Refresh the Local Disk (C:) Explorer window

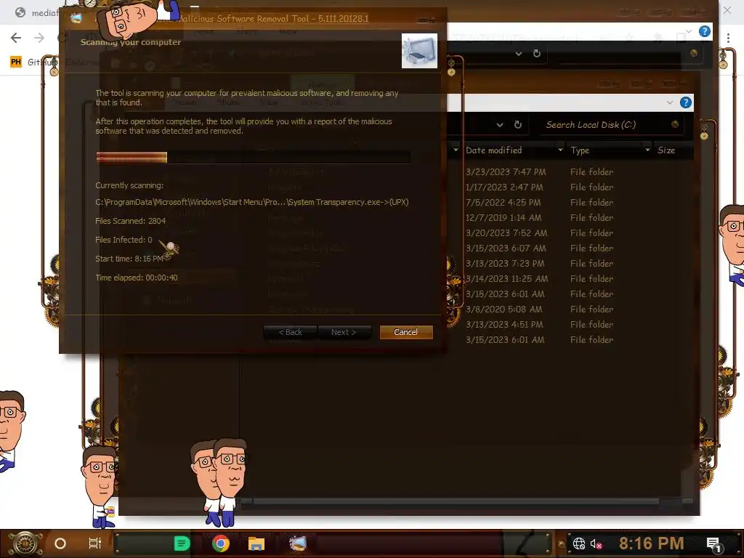click(518, 125)
